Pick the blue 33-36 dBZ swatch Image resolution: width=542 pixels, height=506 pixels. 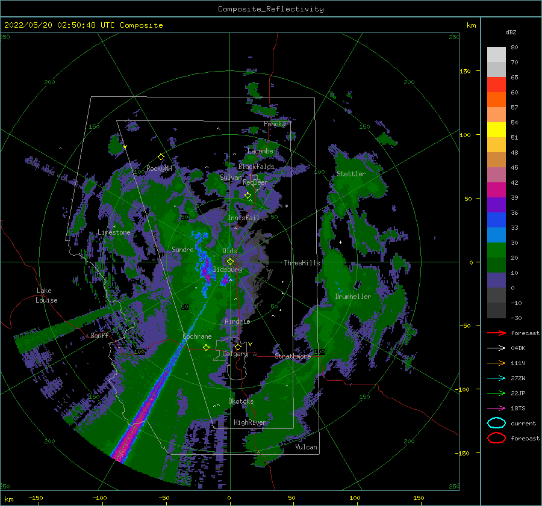coord(496,220)
